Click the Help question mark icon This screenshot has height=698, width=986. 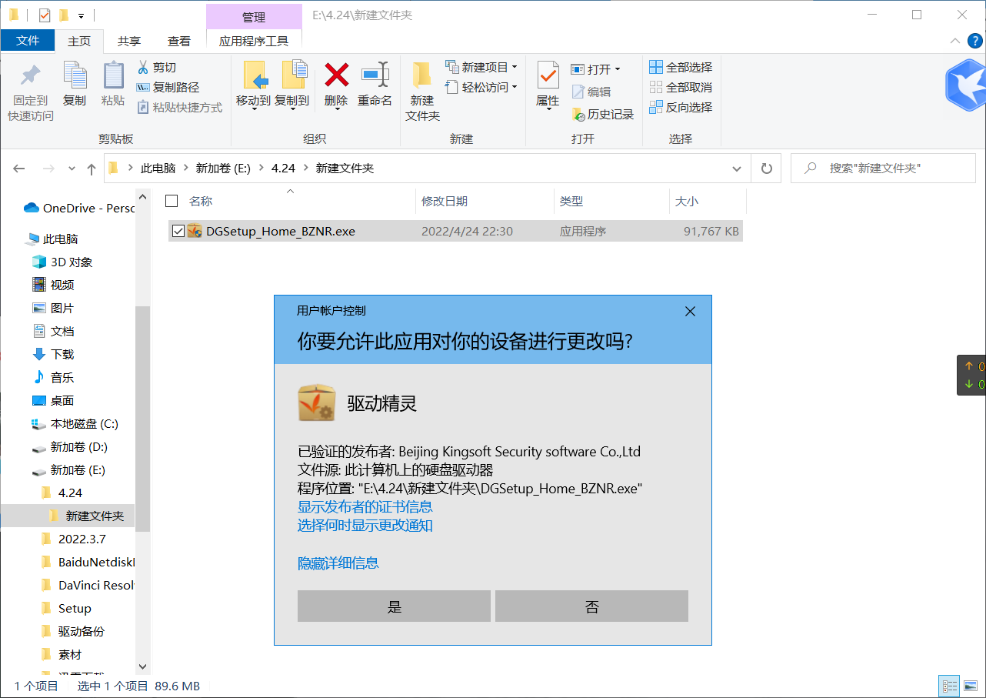coord(974,41)
